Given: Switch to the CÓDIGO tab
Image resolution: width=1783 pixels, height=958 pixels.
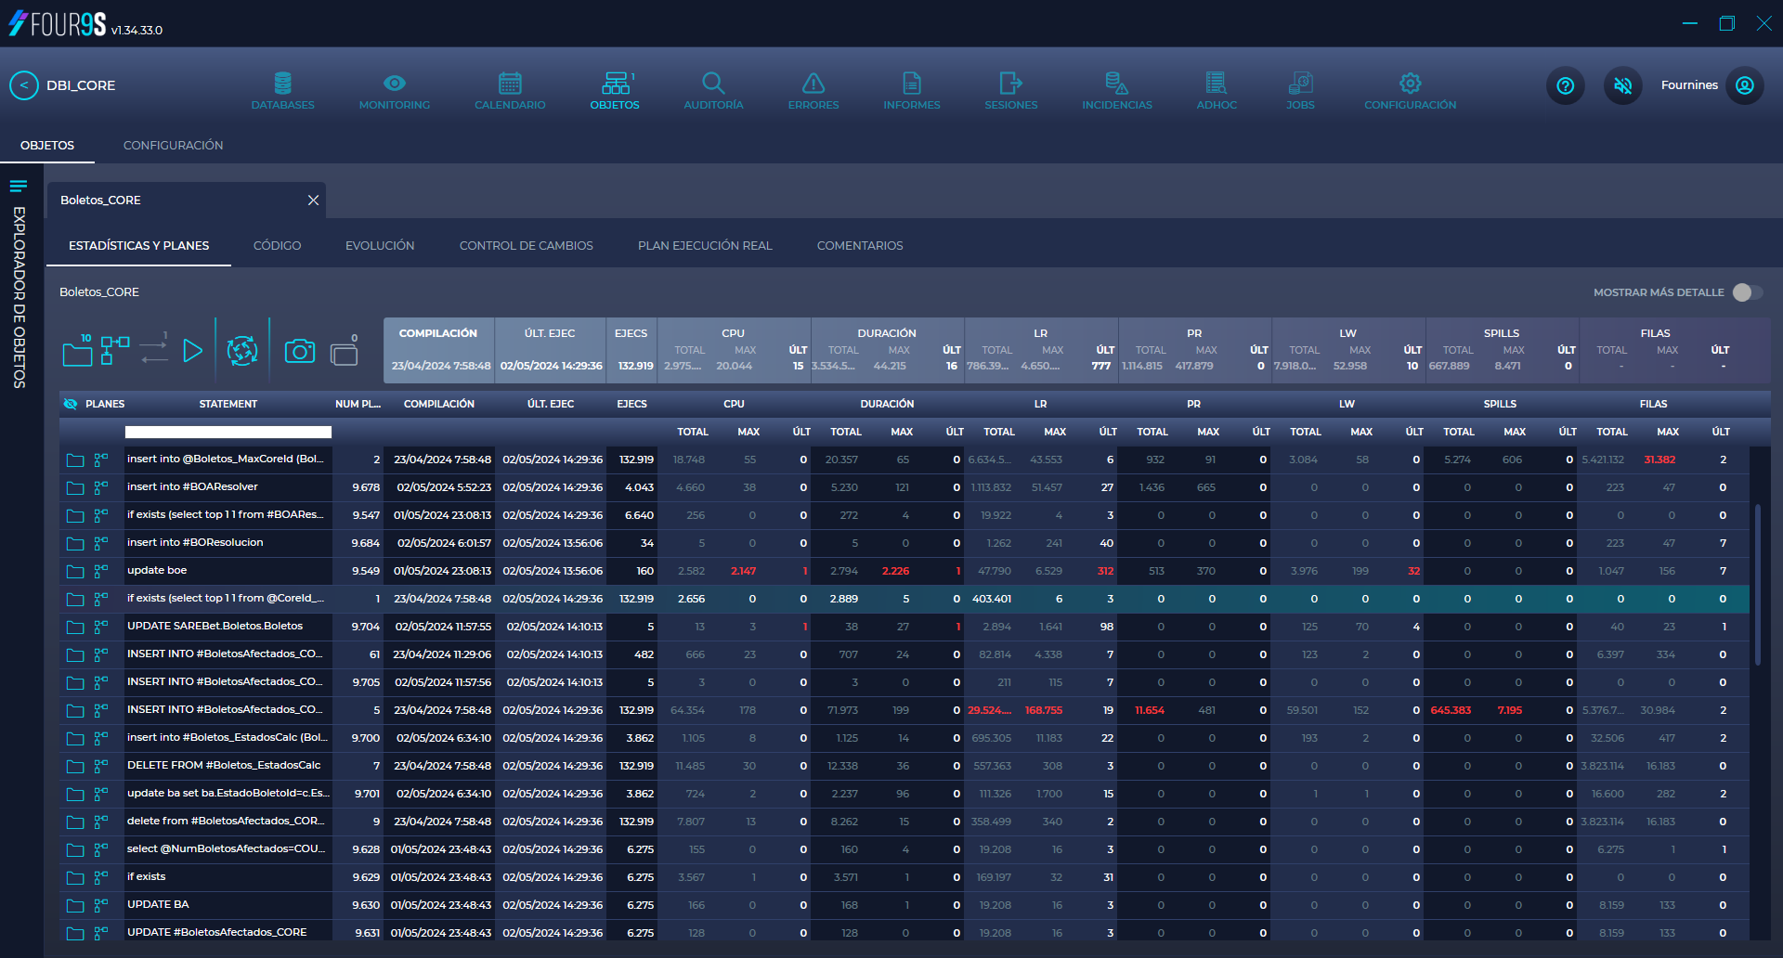Looking at the screenshot, I should point(277,245).
